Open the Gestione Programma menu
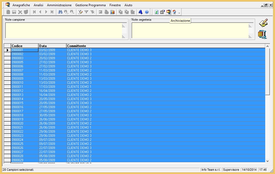Image resolution: width=275 pixels, height=174 pixels. (x=90, y=5)
